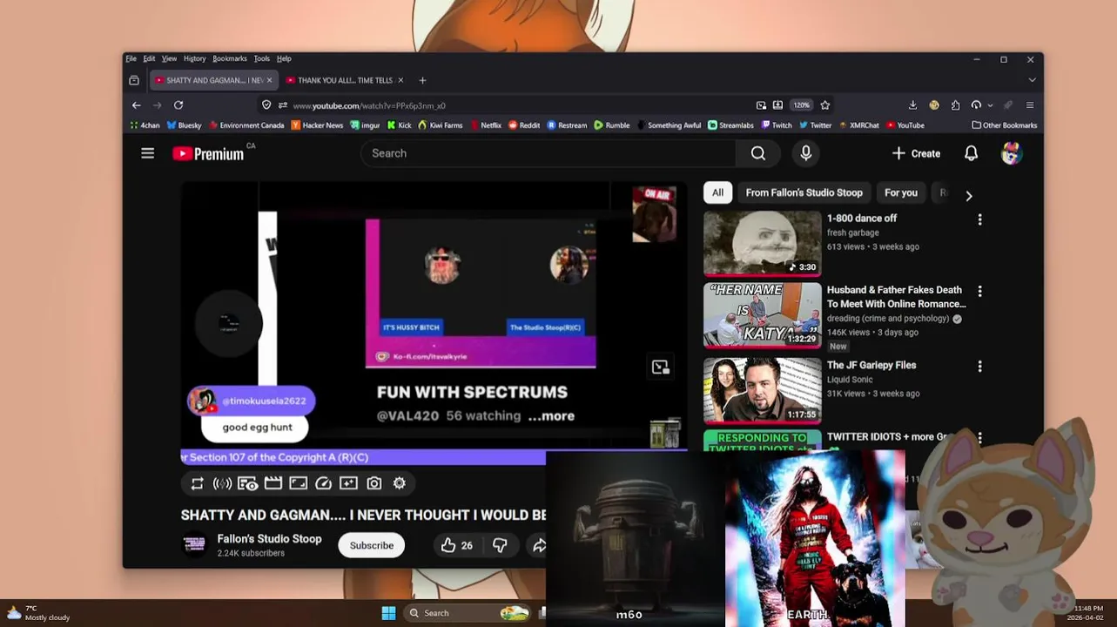The width and height of the screenshot is (1117, 627).
Task: Open the dropdown arrow next to toolbar extension
Action: click(990, 105)
